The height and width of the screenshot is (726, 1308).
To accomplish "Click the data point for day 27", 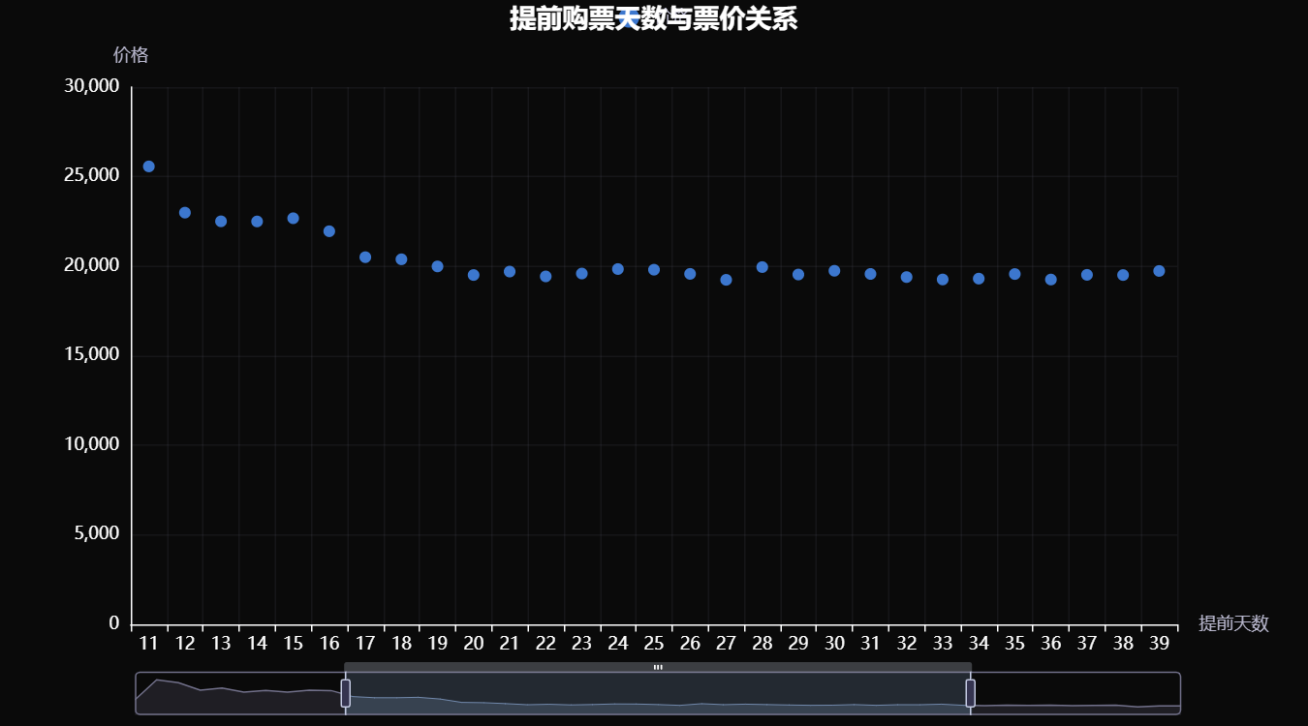I will (726, 280).
